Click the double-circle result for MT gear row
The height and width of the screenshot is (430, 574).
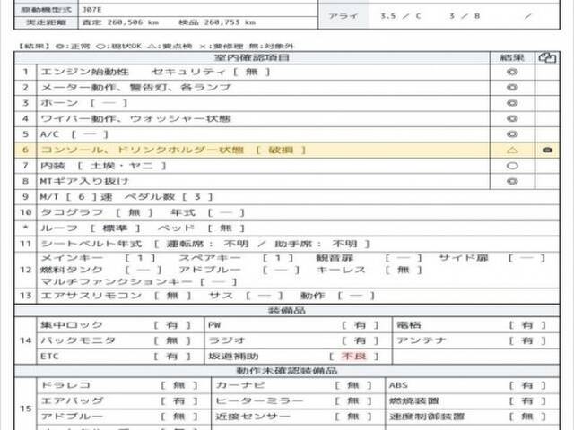512,181
